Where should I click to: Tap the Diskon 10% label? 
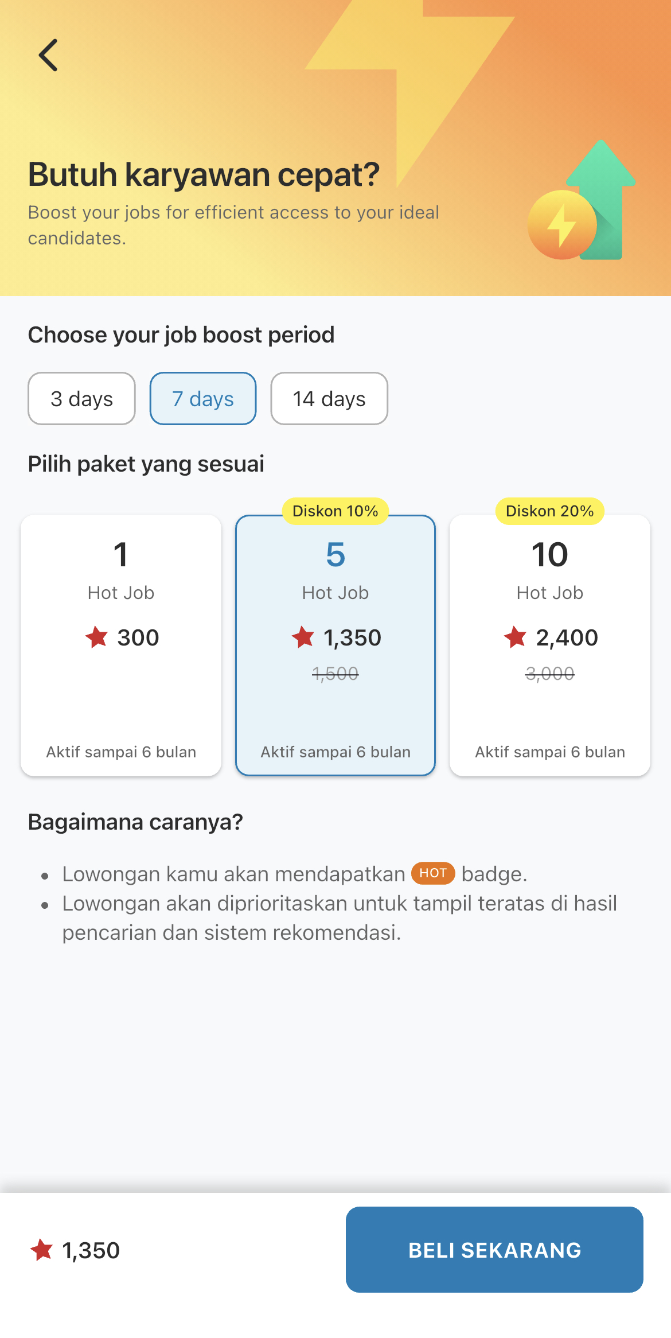pyautogui.click(x=335, y=511)
